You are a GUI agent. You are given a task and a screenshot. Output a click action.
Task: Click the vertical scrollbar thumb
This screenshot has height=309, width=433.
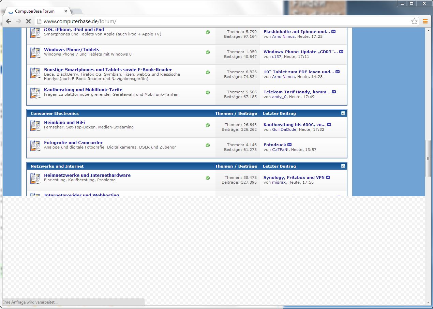tap(428, 158)
